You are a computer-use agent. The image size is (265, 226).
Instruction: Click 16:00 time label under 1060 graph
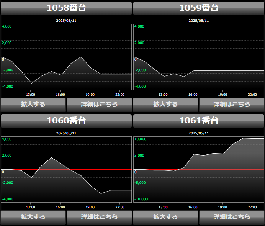(61, 207)
